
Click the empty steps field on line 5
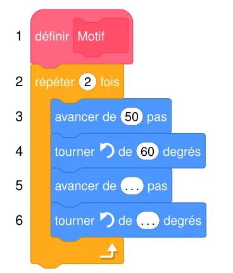(x=132, y=186)
